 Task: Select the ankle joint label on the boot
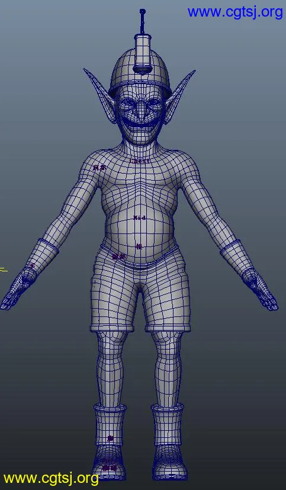click(110, 438)
